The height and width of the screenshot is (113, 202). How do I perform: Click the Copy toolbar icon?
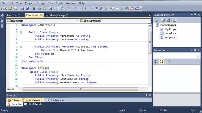(x=39, y=8)
